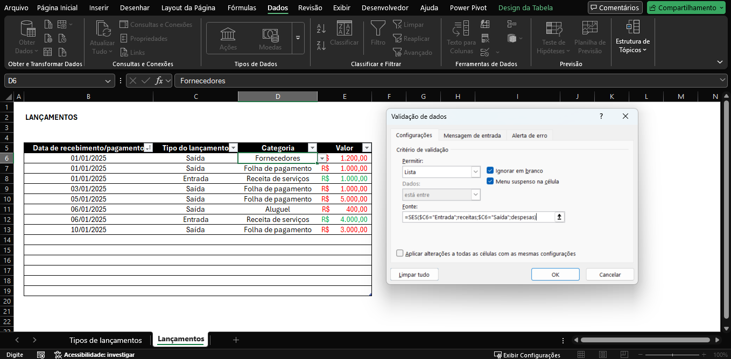
Task: Add a new sheet
Action: tap(236, 340)
